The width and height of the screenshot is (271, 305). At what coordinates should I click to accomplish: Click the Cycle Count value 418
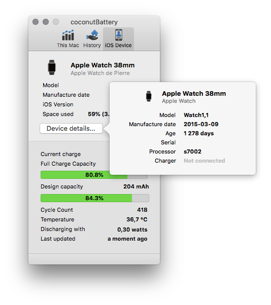(x=142, y=210)
